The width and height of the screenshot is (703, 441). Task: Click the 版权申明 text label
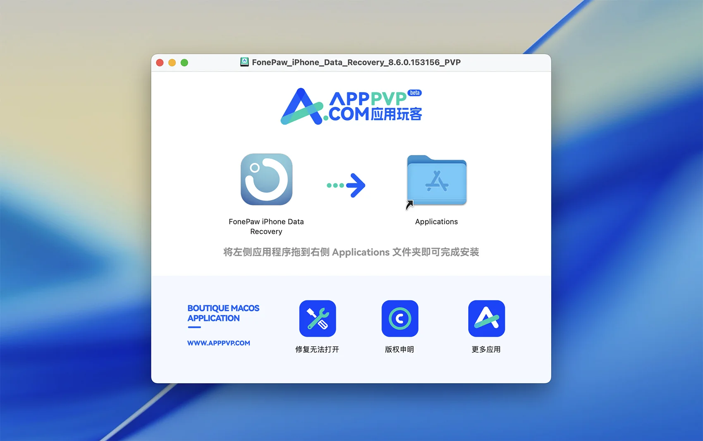399,349
